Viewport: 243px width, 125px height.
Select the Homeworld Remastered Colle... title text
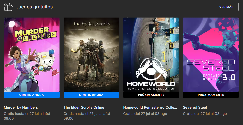(x=150, y=107)
